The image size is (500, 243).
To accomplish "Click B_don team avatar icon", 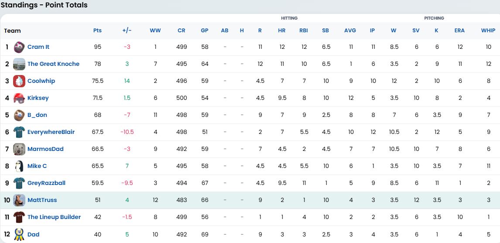I will [19, 115].
